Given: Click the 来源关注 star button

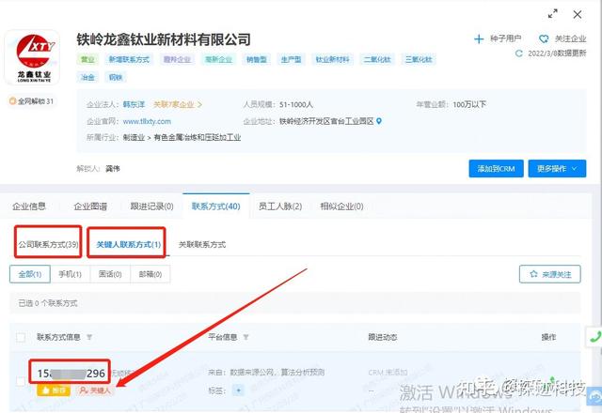Looking at the screenshot, I should coord(549,274).
